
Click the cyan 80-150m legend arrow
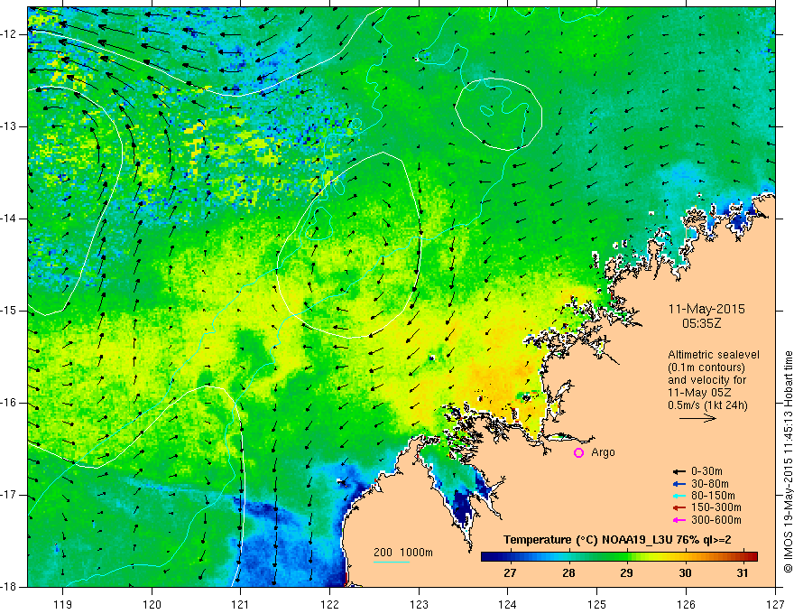coord(679,496)
